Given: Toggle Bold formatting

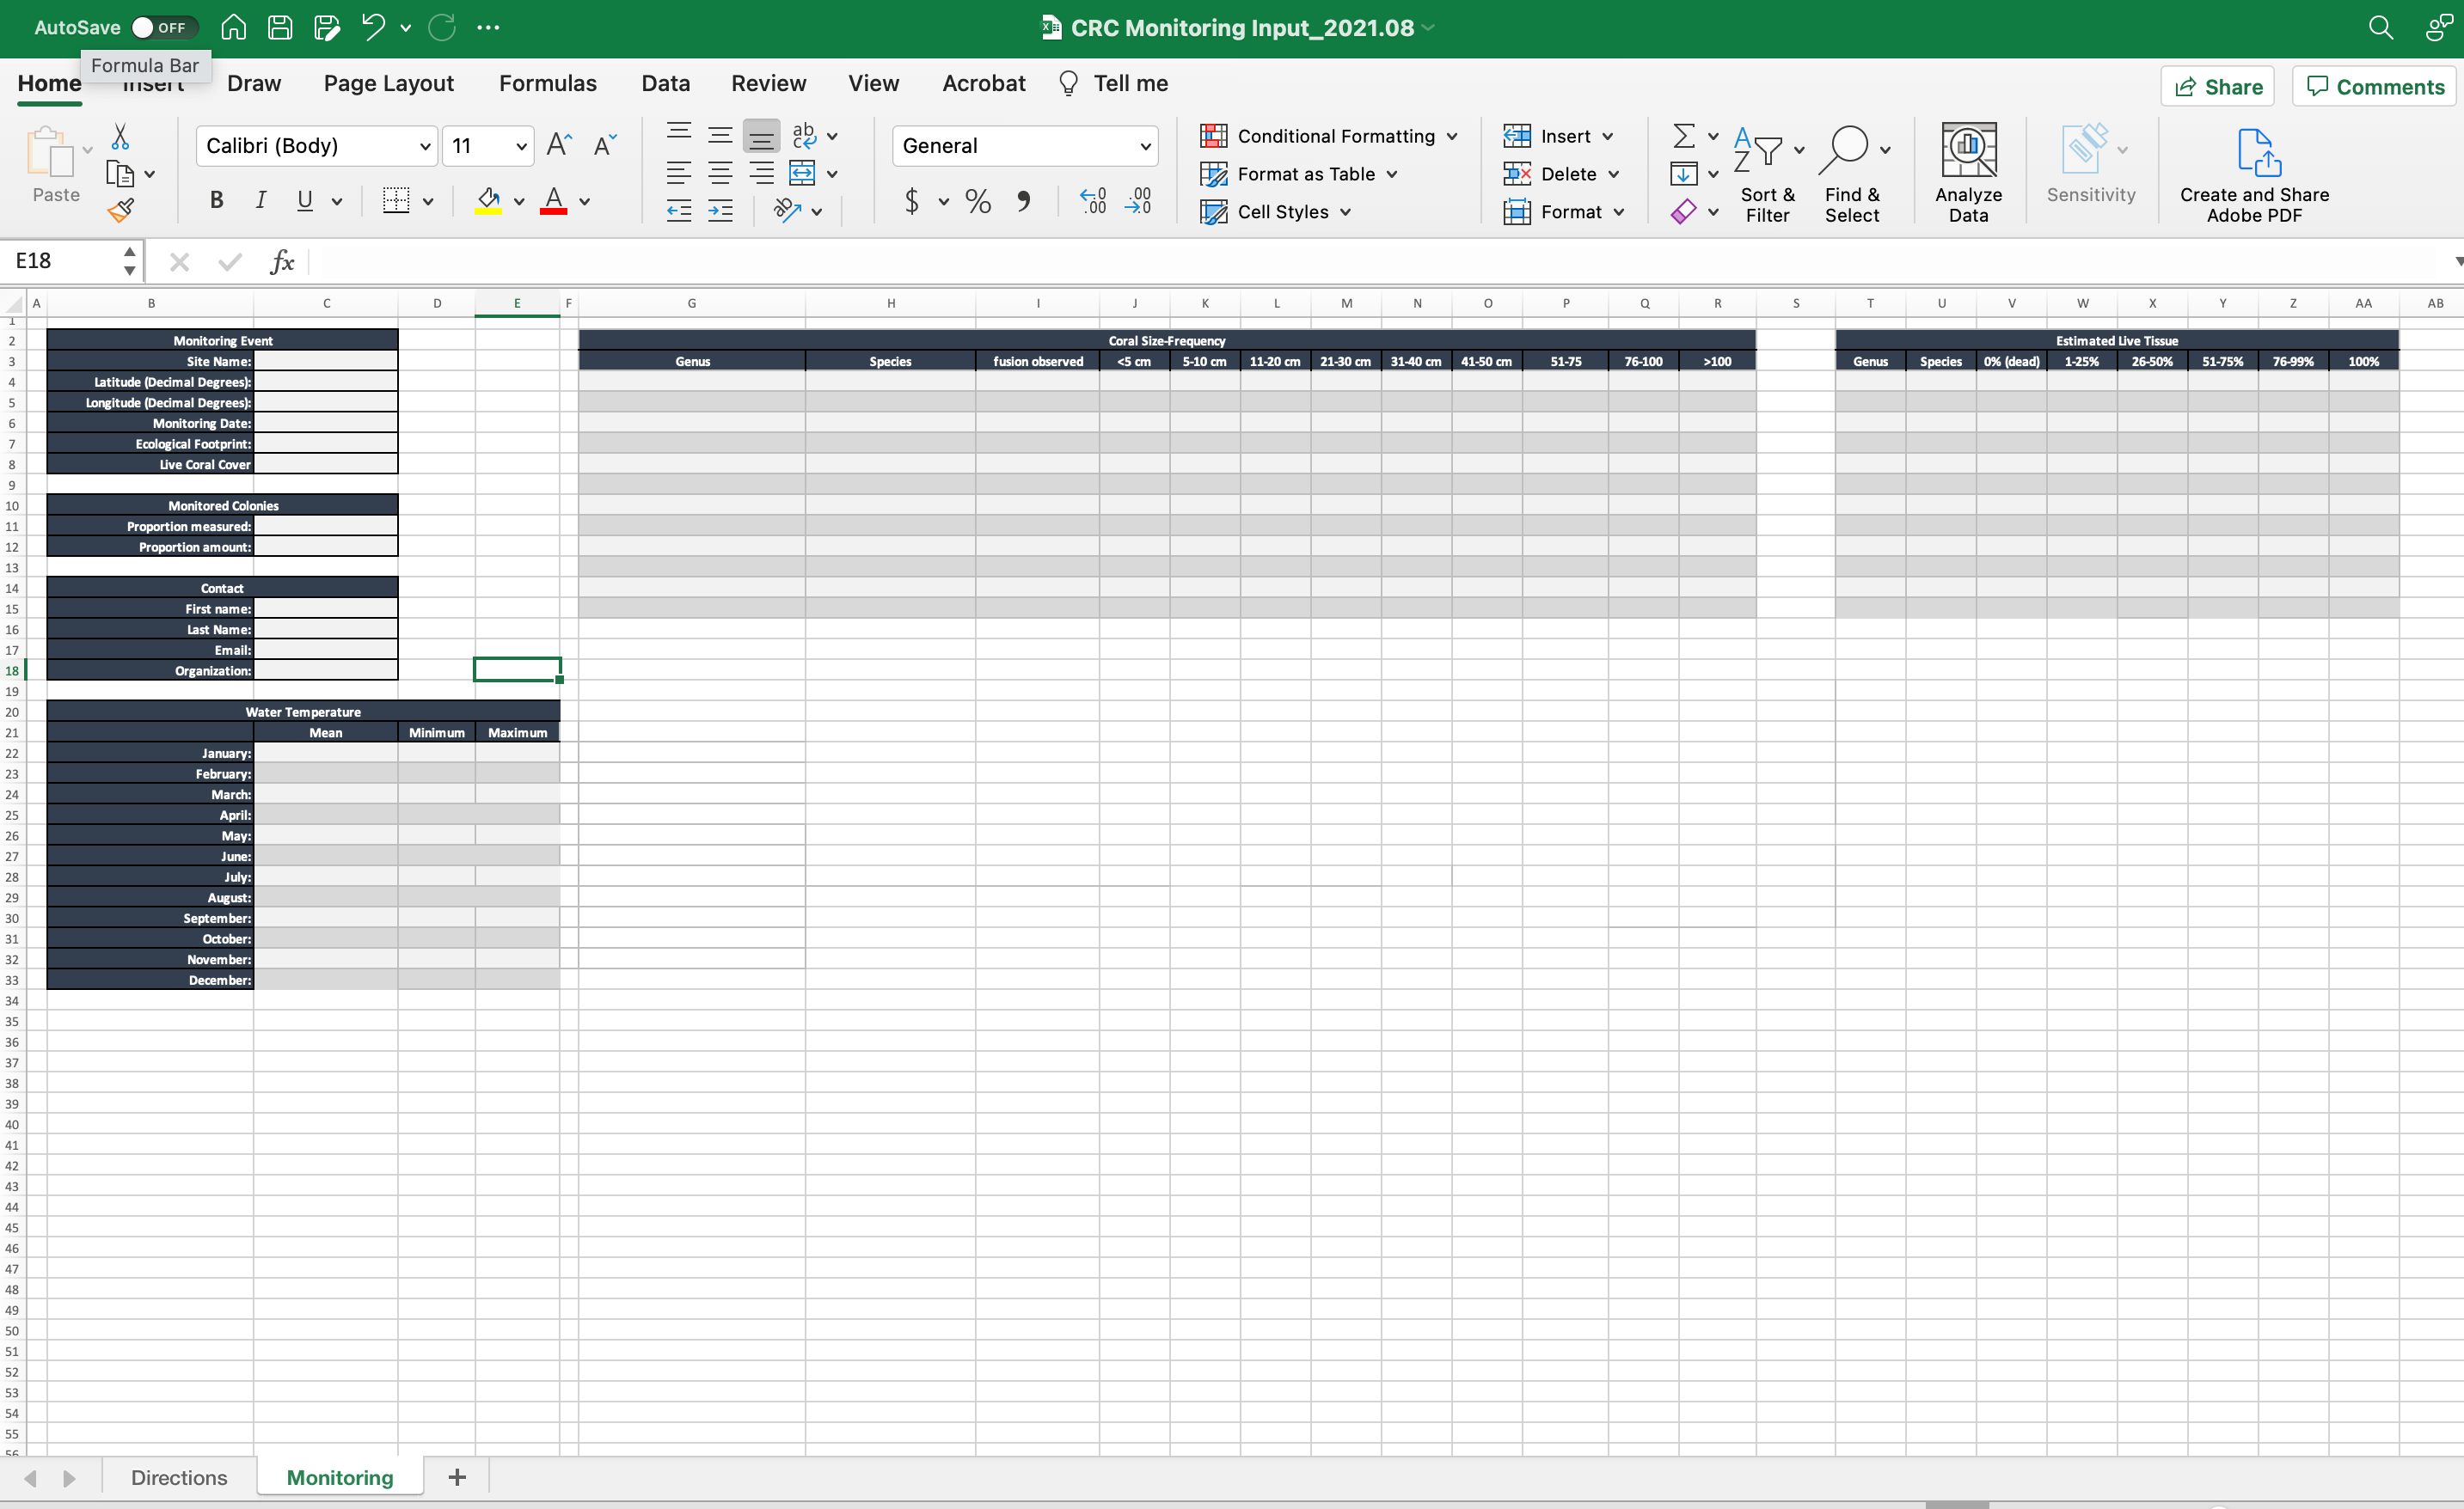Looking at the screenshot, I should [216, 201].
